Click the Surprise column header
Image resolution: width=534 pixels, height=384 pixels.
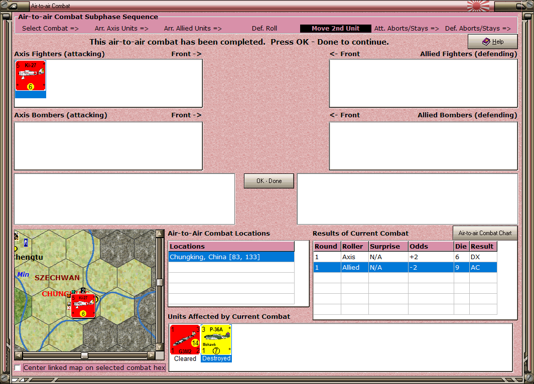pyautogui.click(x=388, y=246)
